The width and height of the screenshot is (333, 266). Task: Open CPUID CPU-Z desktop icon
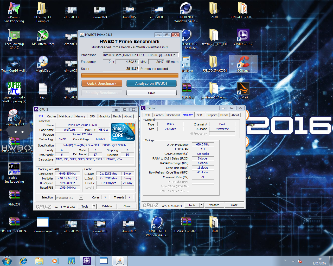coord(243,35)
